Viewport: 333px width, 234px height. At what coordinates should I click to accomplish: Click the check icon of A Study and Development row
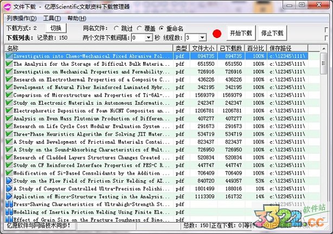click(9, 142)
